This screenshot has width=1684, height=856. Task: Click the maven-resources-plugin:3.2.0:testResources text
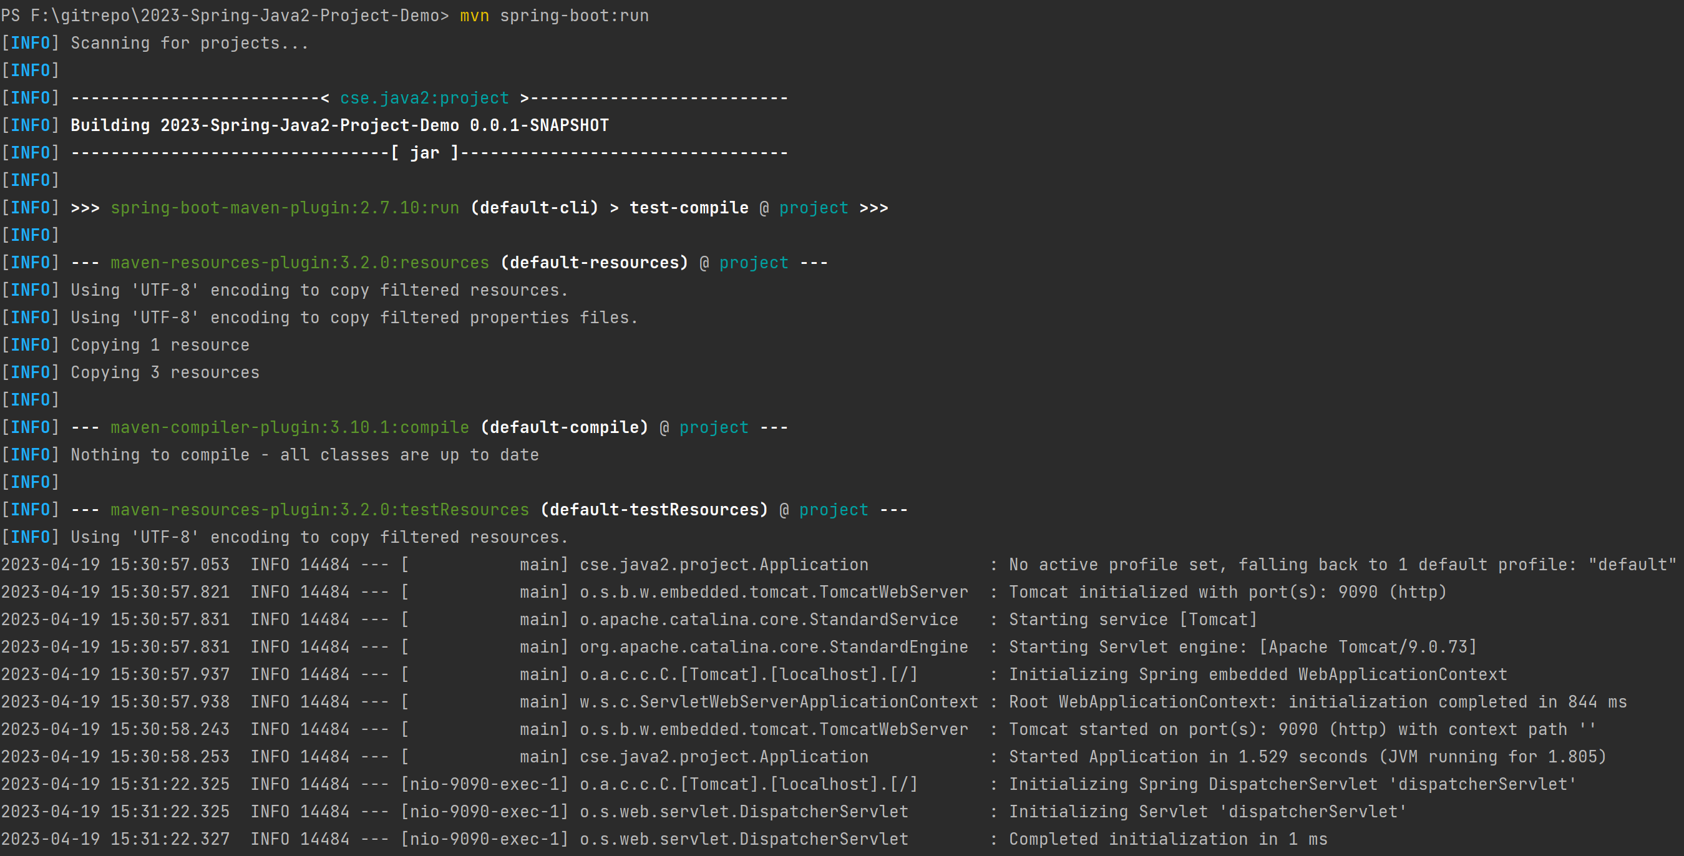319,510
